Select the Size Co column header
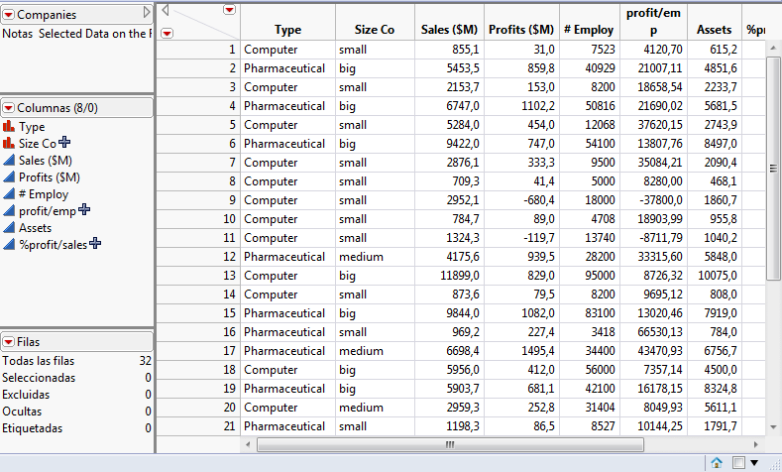The width and height of the screenshot is (782, 472). tap(374, 30)
